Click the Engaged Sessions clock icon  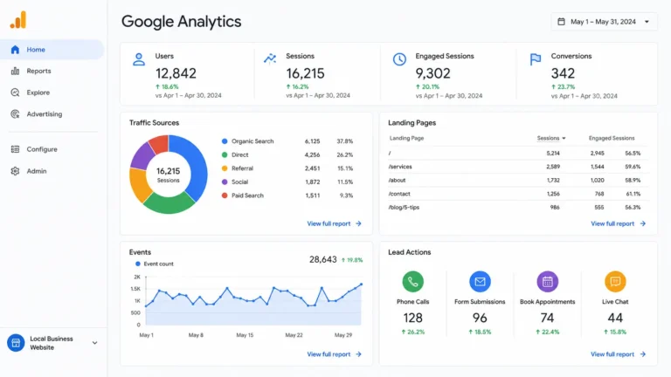[x=399, y=59]
